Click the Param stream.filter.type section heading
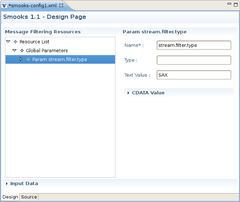The image size is (240, 202). point(155,32)
